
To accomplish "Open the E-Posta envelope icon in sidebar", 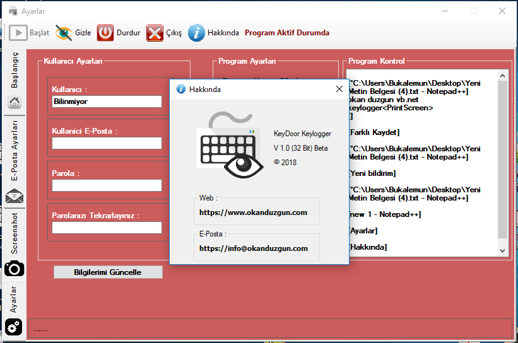I will pyautogui.click(x=15, y=197).
